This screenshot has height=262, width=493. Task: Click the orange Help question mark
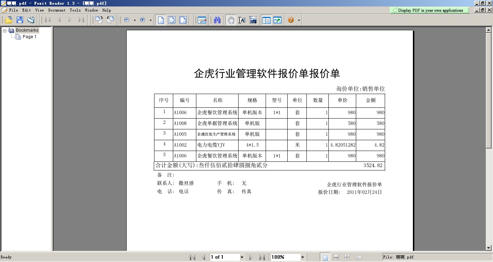291,20
